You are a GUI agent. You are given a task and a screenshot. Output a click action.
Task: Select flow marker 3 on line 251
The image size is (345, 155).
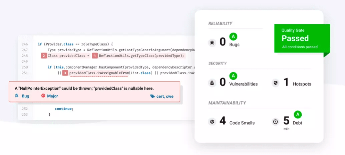click(65, 73)
